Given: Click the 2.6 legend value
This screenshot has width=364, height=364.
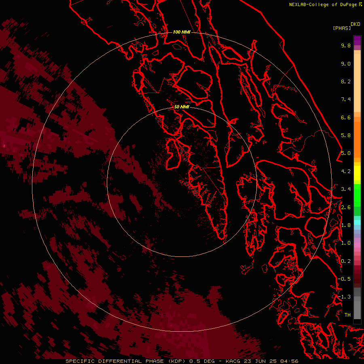Looking at the screenshot, I should 346,207.
